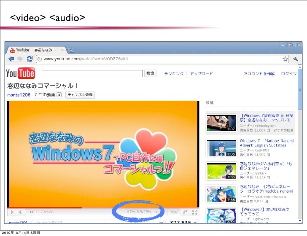
Task: Close the YouTube browser tab
Action: (x=62, y=50)
